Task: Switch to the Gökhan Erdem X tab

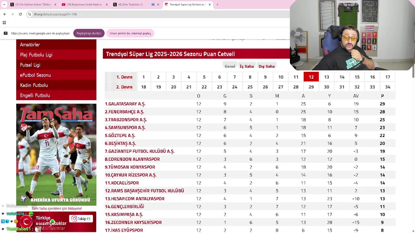Action: click(x=33, y=5)
